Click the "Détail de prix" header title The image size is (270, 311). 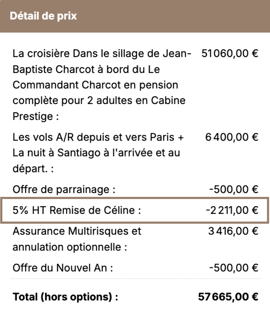pos(43,16)
